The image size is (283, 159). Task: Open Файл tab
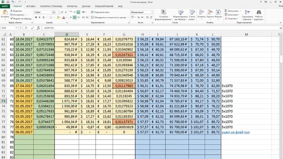[x=5, y=6]
